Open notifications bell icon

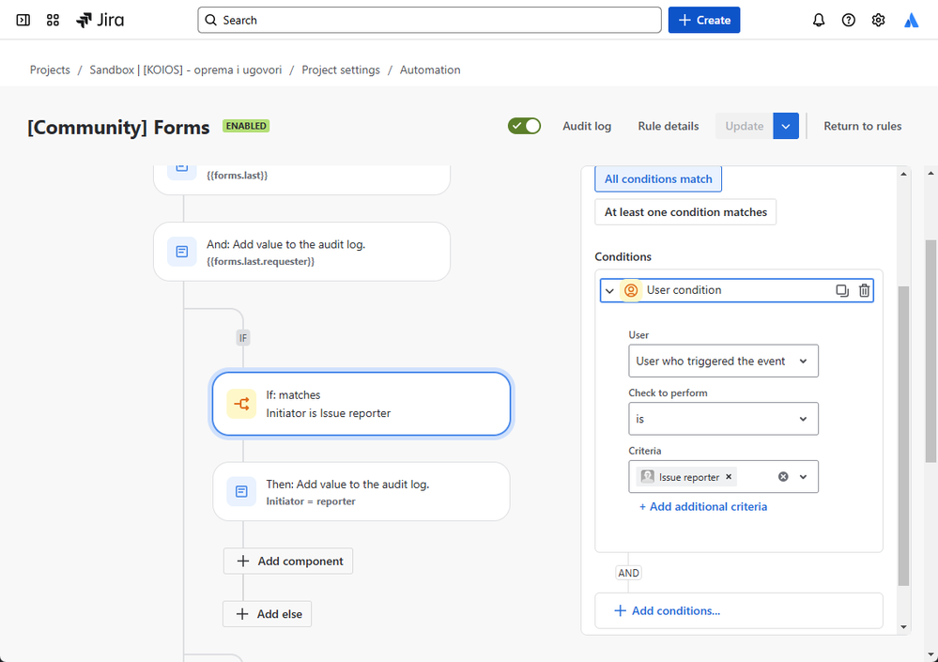[x=819, y=21]
